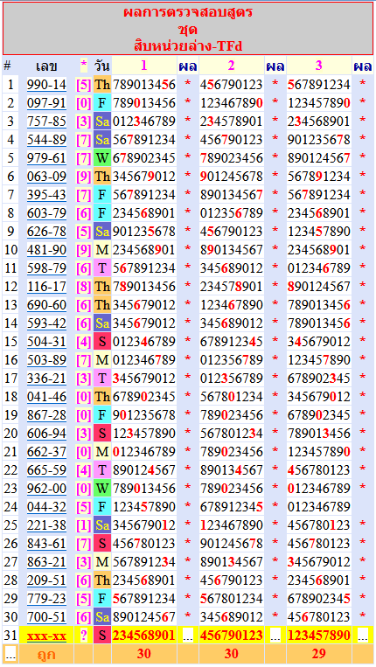Screen dimensions: 376x667
Task: Click the ellipsis in the bottom-left summary cell
Action: point(10,654)
